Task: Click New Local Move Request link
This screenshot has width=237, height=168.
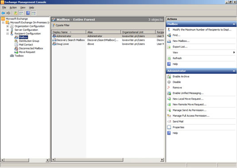Action: tap(188, 99)
